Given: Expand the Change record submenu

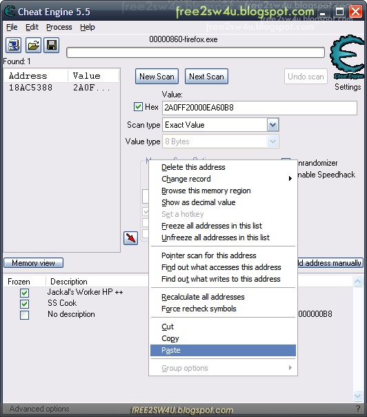Looking at the screenshot, I should pos(224,179).
